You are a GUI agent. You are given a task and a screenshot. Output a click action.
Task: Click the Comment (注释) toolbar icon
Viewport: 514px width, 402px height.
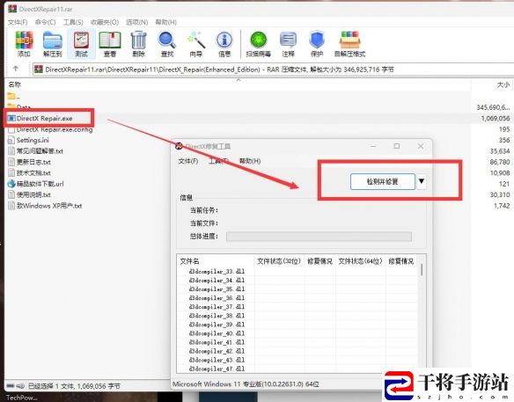[288, 44]
